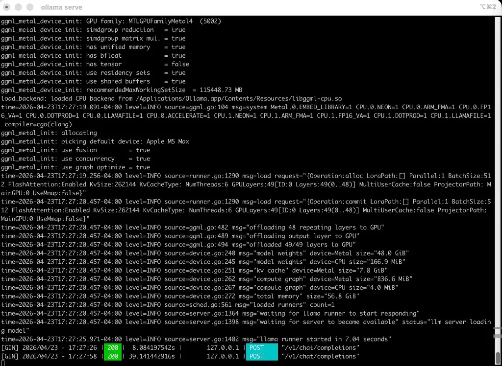Screen dimensions: 502x366
Task: Click the green zoom traffic light
Action: pos(28,7)
